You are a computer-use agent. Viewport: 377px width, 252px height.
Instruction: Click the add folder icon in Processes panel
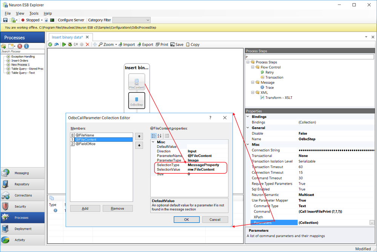4,46
